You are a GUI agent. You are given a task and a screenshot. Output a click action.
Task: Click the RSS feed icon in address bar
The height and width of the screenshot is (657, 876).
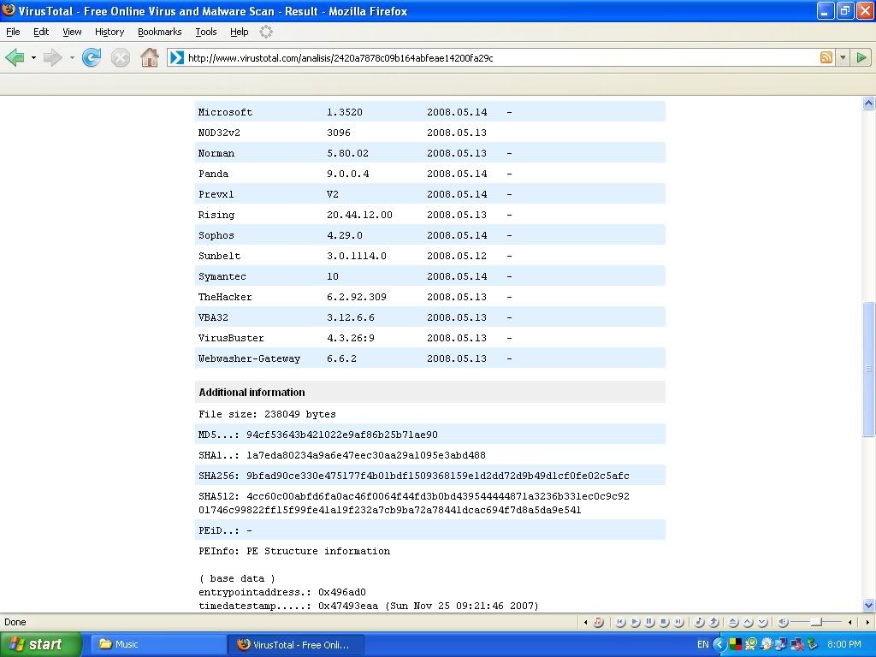[826, 57]
